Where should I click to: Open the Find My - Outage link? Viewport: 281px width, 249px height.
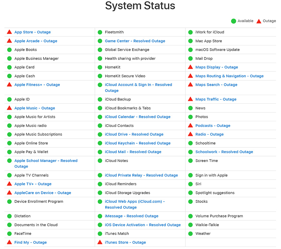[x=30, y=242]
